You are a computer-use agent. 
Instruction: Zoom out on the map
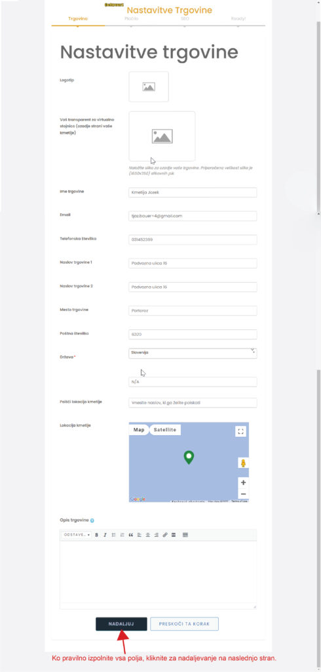(x=243, y=493)
